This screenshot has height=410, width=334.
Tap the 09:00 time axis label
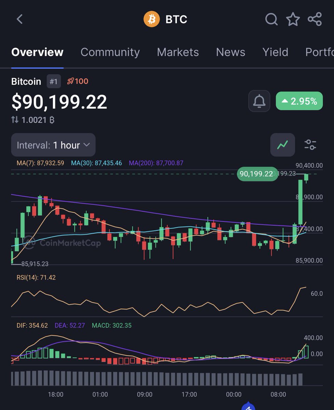pos(145,394)
